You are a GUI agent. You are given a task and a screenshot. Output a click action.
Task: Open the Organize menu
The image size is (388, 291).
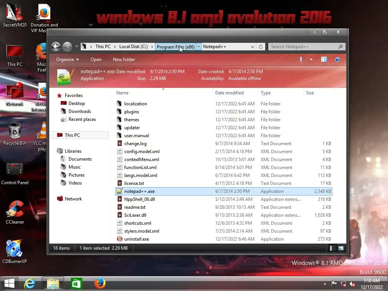click(x=67, y=59)
